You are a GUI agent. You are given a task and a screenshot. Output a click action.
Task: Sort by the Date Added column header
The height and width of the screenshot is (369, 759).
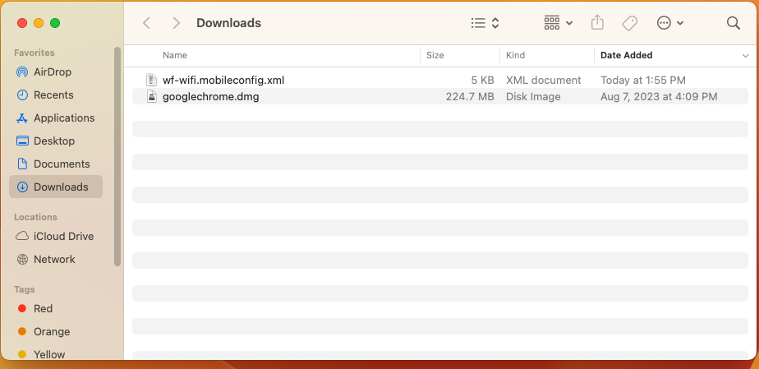(627, 55)
